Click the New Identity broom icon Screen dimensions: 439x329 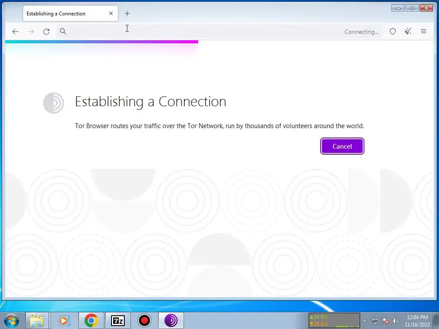click(408, 31)
